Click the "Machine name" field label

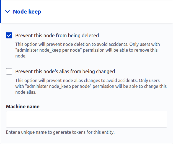tap(23, 106)
